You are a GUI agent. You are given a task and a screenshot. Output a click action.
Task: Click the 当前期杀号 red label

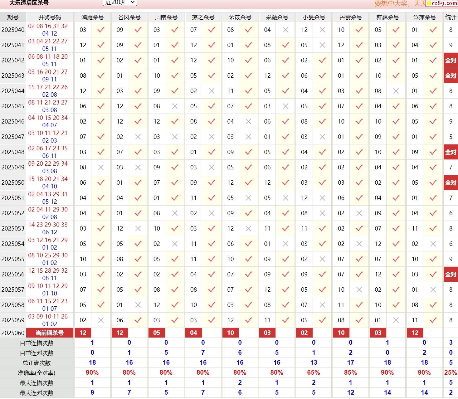click(50, 333)
